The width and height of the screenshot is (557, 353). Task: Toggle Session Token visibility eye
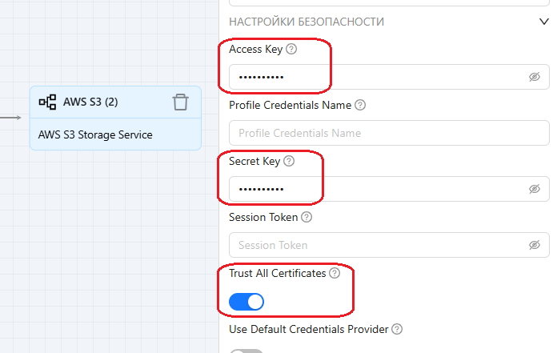click(535, 245)
